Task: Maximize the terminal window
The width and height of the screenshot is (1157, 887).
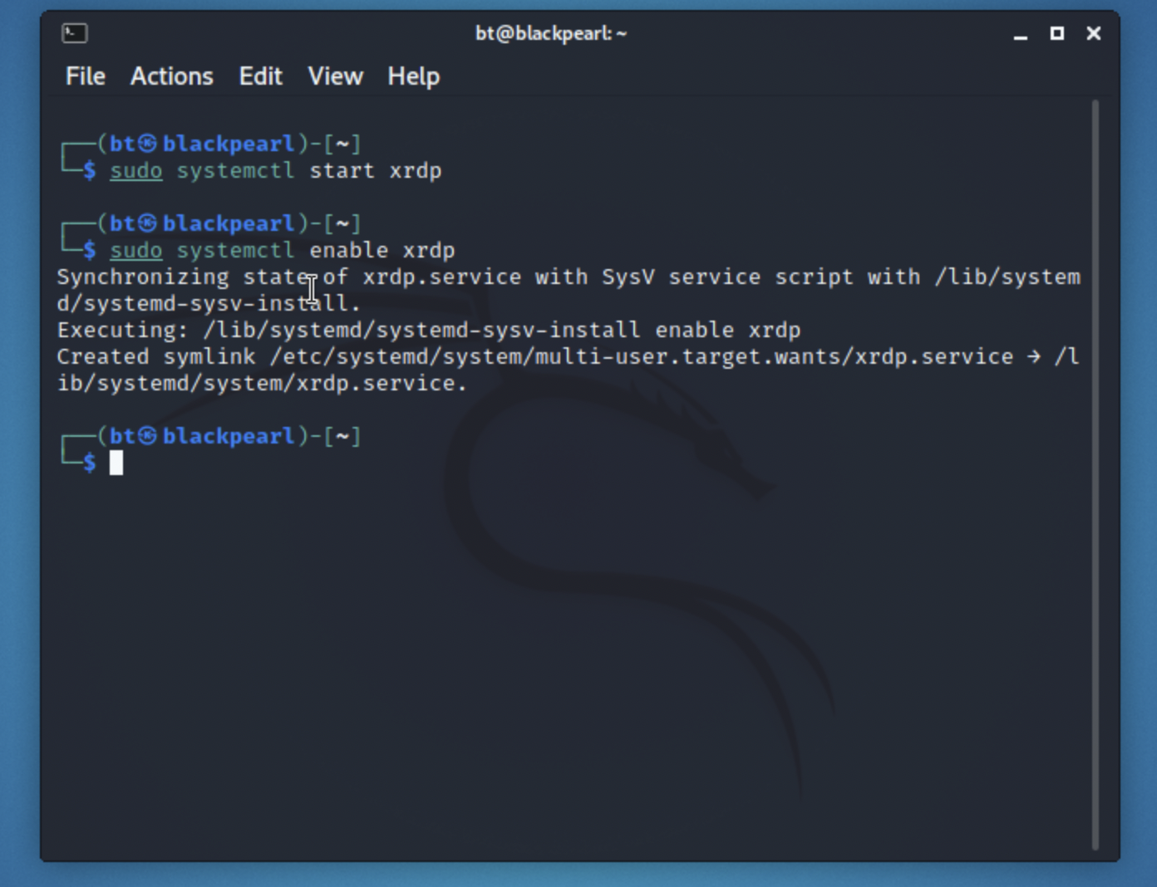Action: coord(1057,33)
